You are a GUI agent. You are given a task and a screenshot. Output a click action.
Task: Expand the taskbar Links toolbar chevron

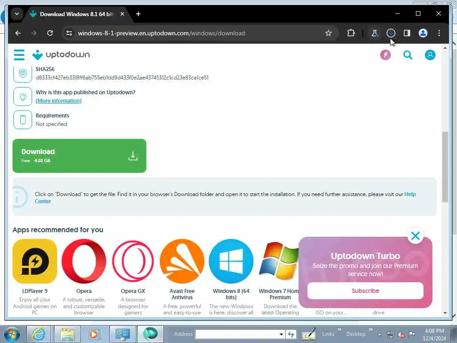click(339, 330)
